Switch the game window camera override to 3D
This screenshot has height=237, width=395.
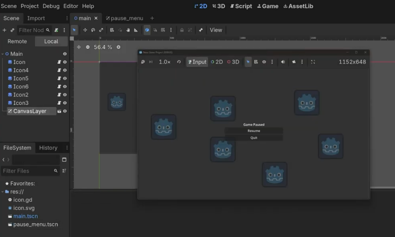click(234, 62)
